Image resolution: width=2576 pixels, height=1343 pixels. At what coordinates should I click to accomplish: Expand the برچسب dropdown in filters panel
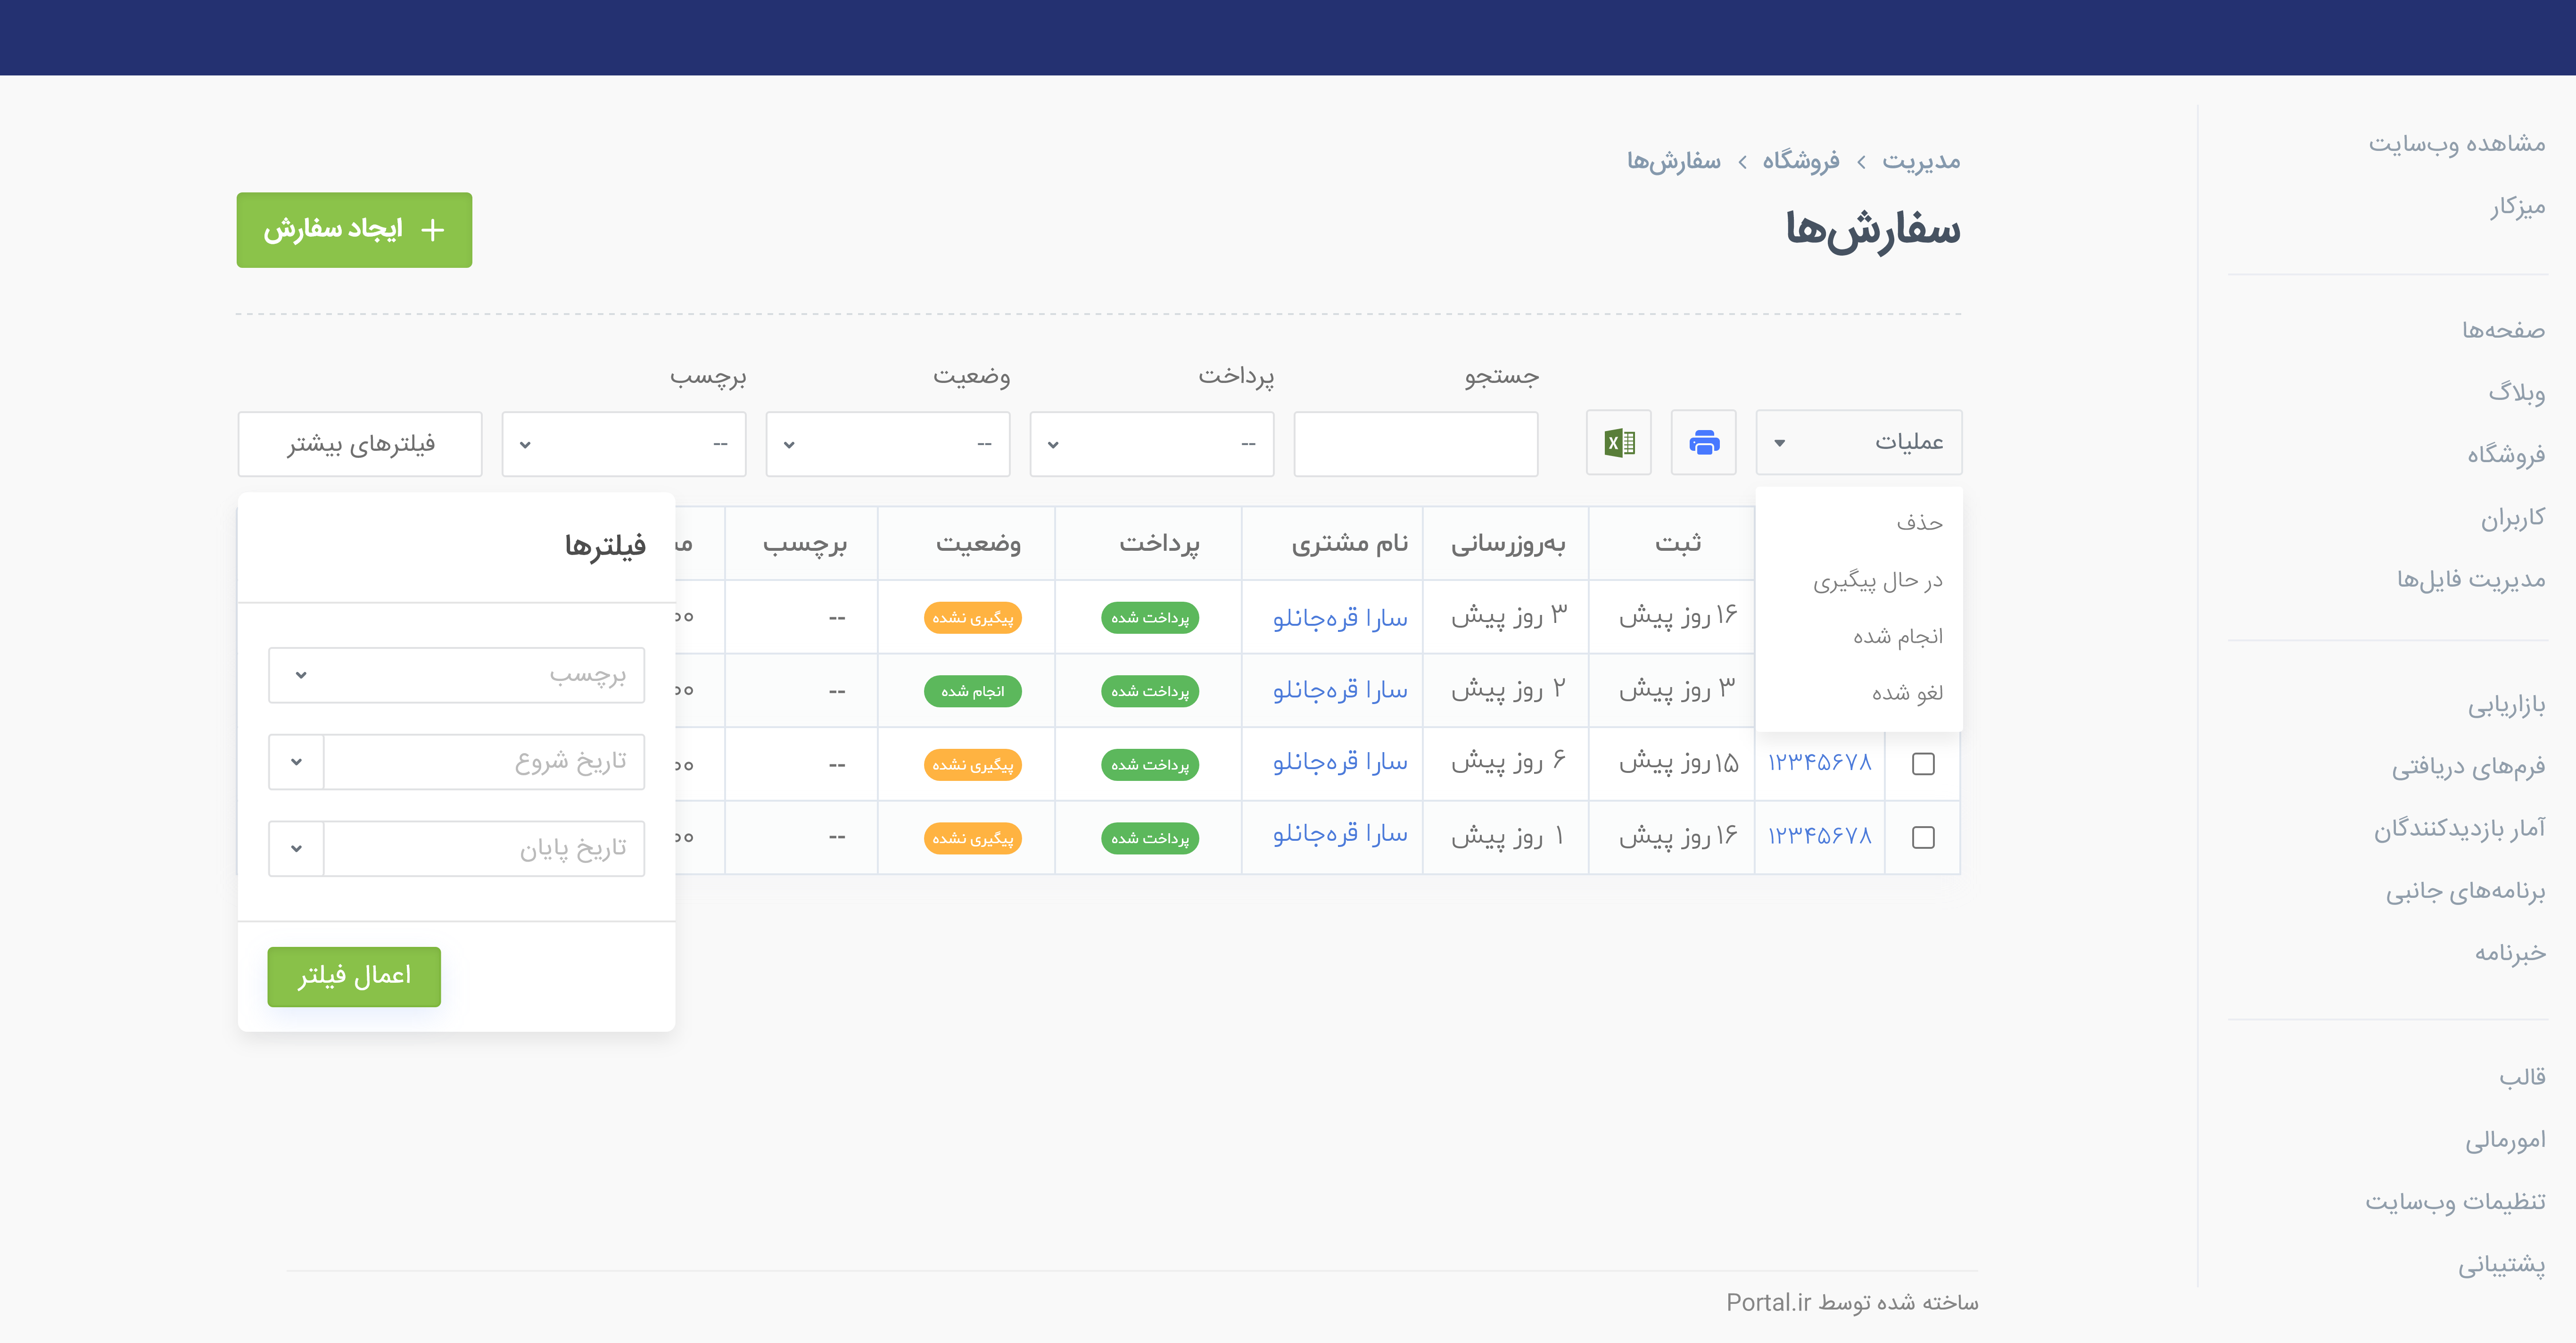(456, 675)
